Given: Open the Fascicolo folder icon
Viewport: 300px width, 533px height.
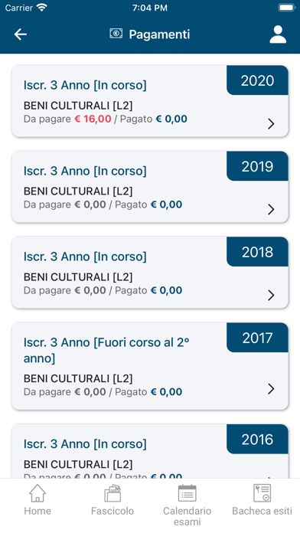Looking at the screenshot, I should 112,493.
